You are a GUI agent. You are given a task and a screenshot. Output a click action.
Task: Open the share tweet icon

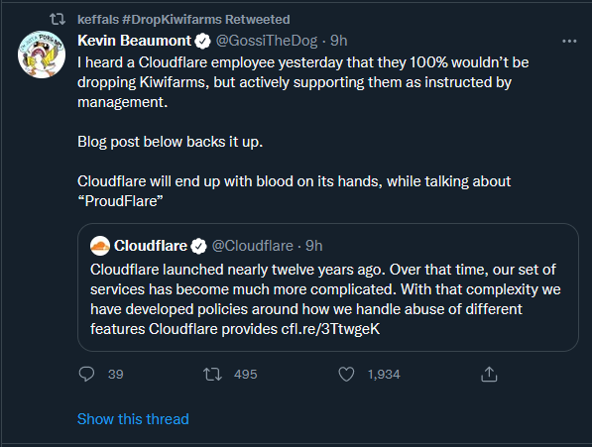pos(489,375)
